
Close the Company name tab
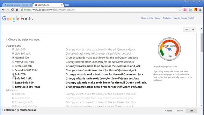point(31,5)
